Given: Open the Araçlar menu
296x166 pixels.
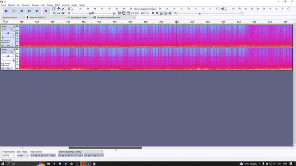Looking at the screenshot, I should [74, 5].
